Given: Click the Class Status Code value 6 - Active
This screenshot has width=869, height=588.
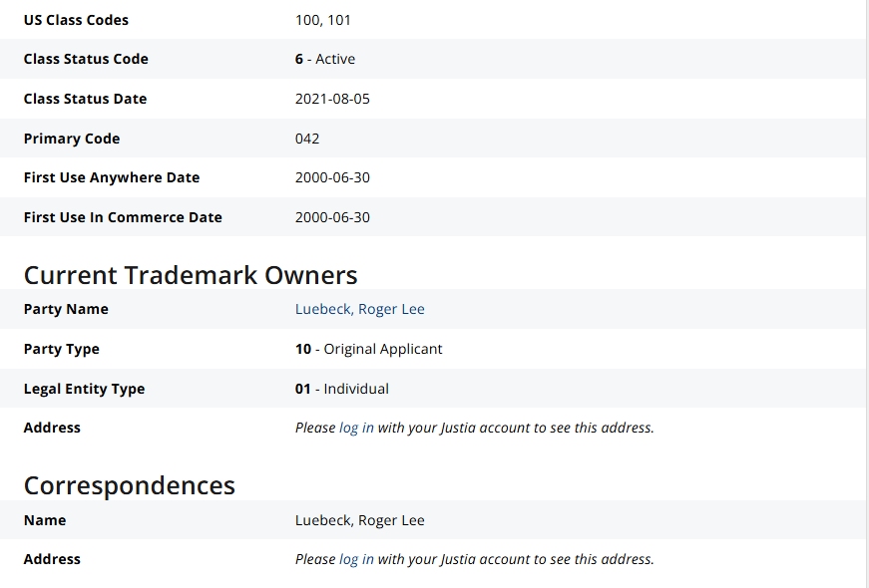Looking at the screenshot, I should (x=325, y=59).
